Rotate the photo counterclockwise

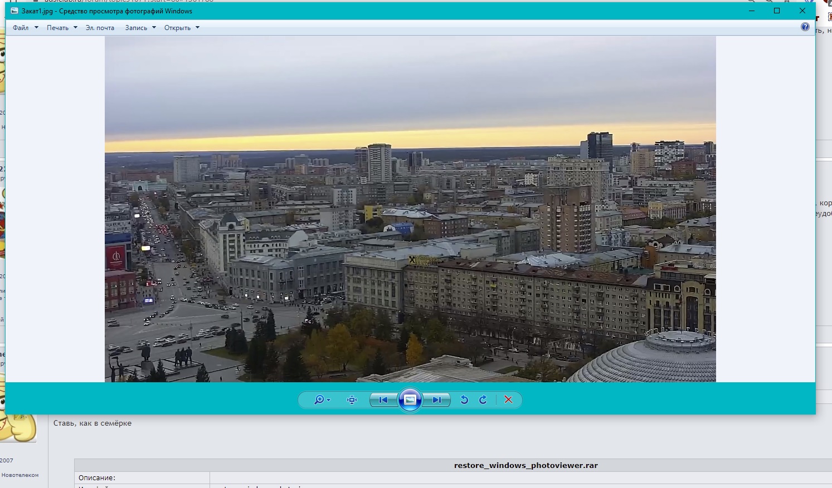pos(464,400)
